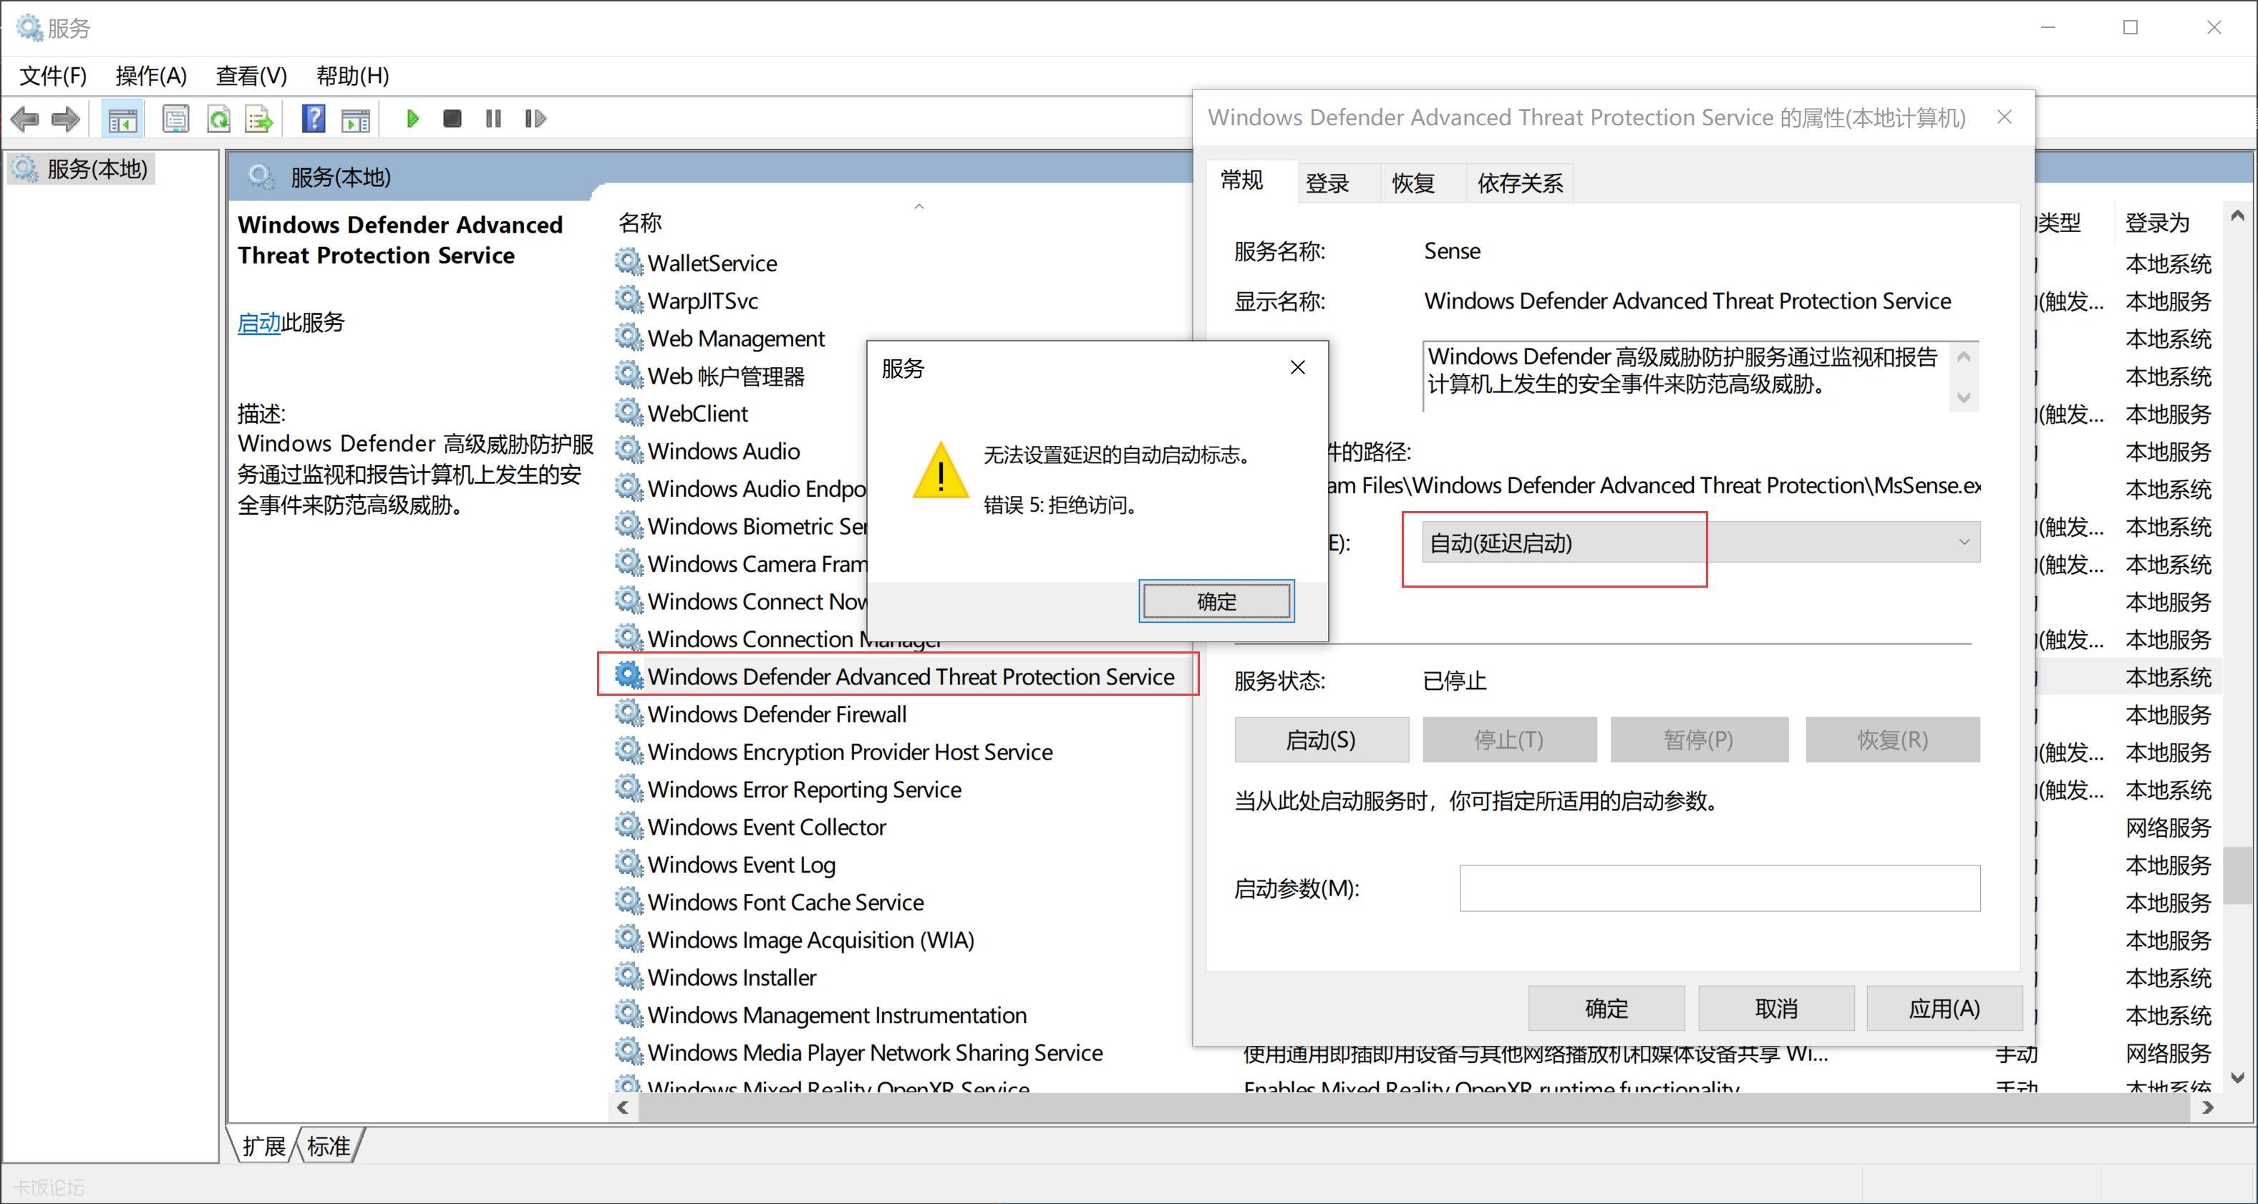Confirm error dialog with 确定 button

tap(1216, 601)
